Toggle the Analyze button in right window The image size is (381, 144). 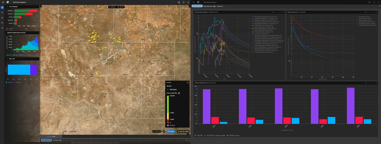coord(197,6)
